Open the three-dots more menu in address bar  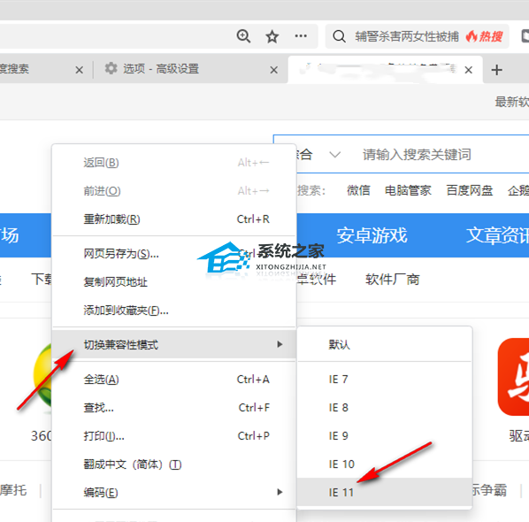pyautogui.click(x=301, y=35)
